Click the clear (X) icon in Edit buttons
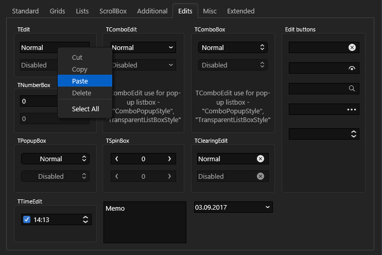Image resolution: width=382 pixels, height=255 pixels. (x=352, y=47)
